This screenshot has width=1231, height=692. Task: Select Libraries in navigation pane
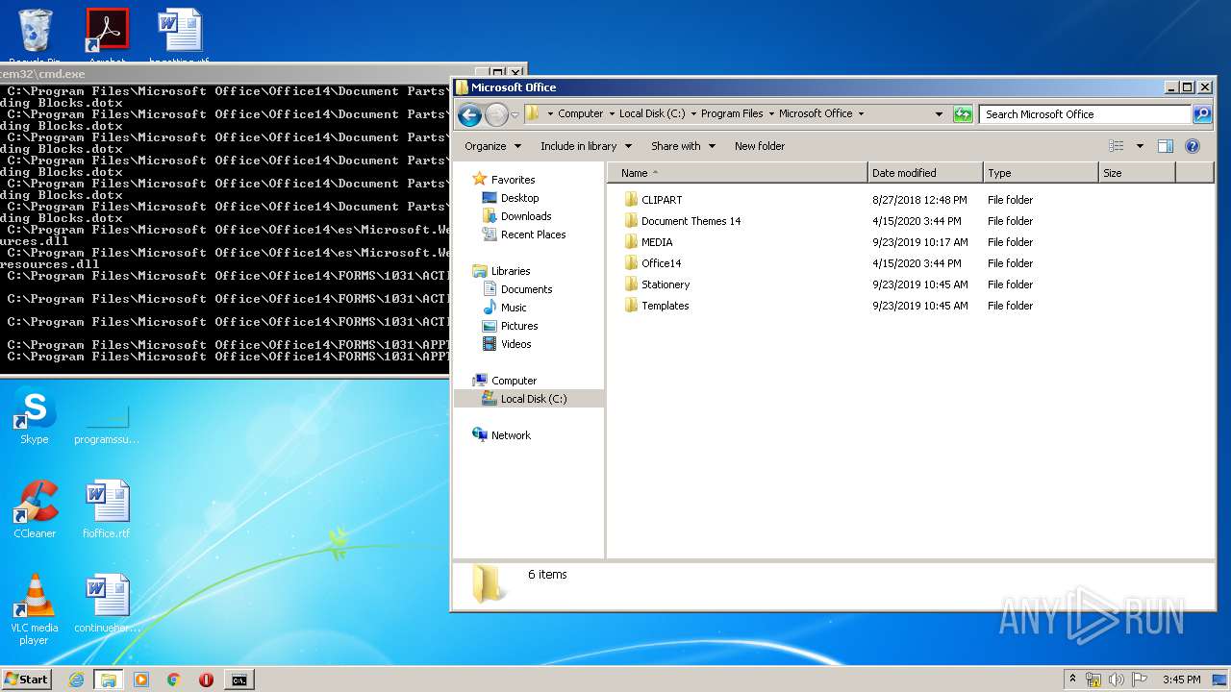coord(511,271)
